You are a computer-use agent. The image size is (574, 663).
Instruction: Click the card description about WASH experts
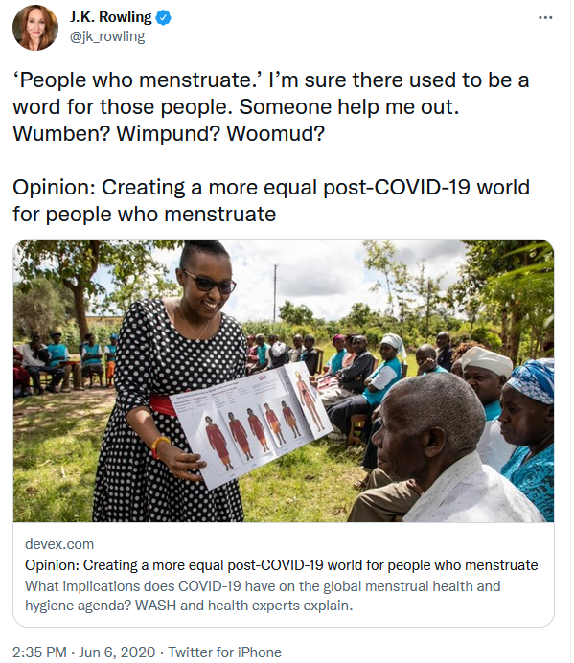point(263,596)
